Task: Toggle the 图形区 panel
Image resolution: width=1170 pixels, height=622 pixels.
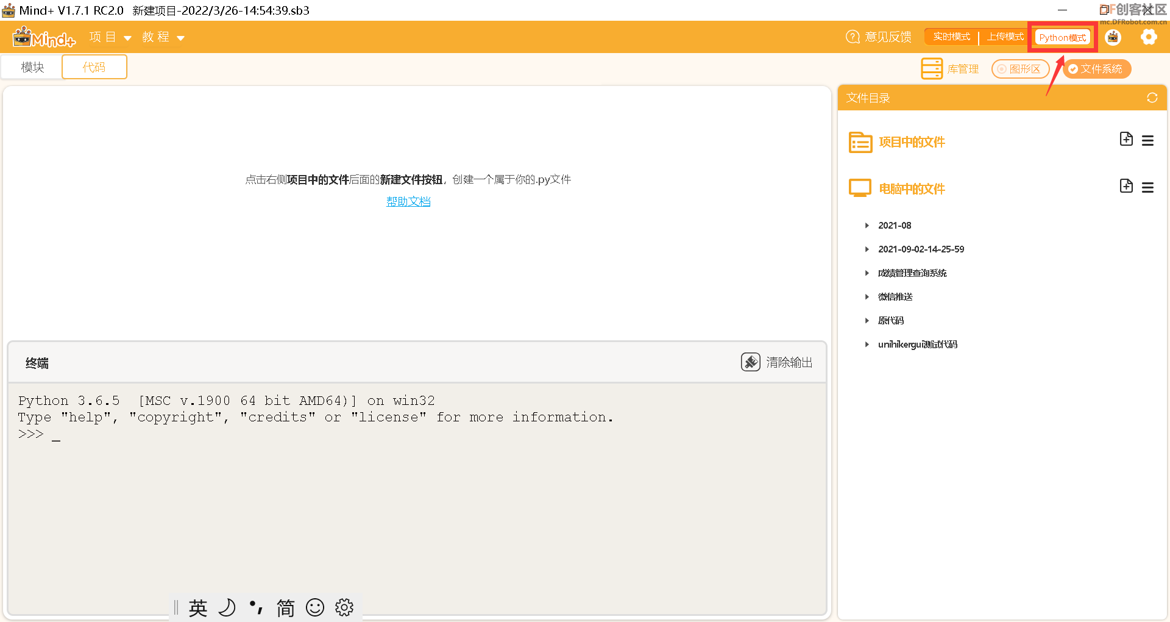Action: tap(1021, 69)
